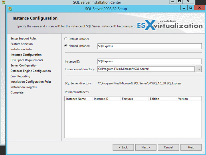206x155 pixels.
Task: Open the browse (...) directory button
Action: (199, 69)
